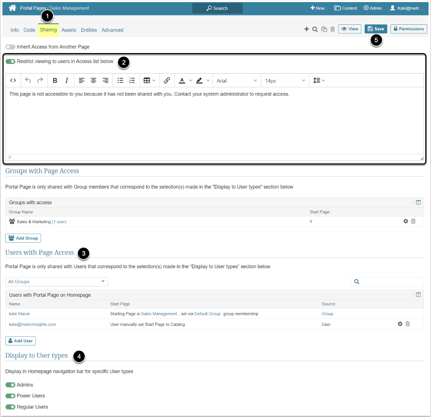The height and width of the screenshot is (417, 431).
Task: Open the Default Group link
Action: (207, 314)
